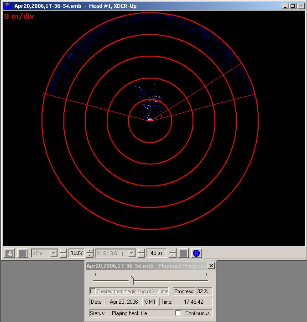
Task: Click the Progress 32 % field
Action: coord(204,291)
